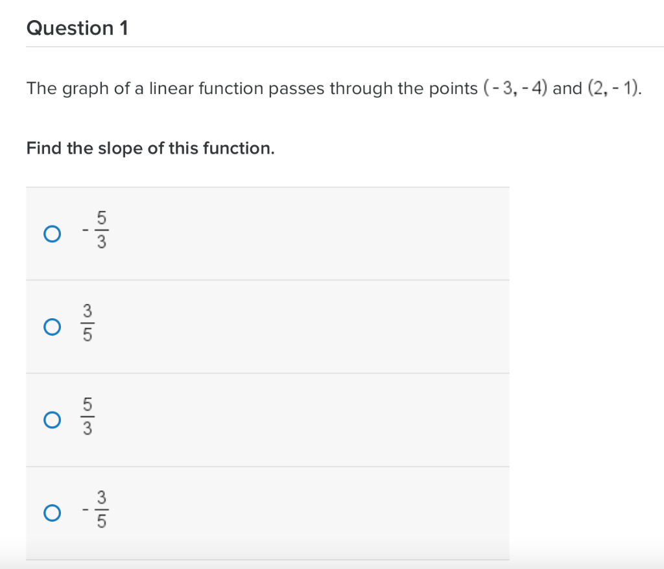
Task: Click the Question 1 heading
Action: click(x=78, y=28)
